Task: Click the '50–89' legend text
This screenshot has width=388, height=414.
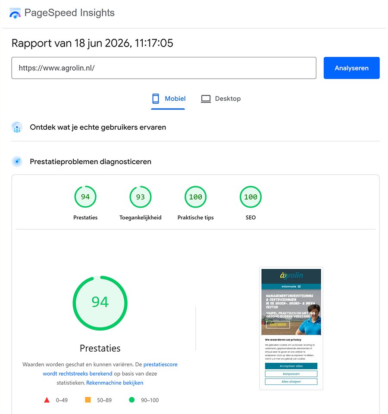Action: pyautogui.click(x=104, y=400)
